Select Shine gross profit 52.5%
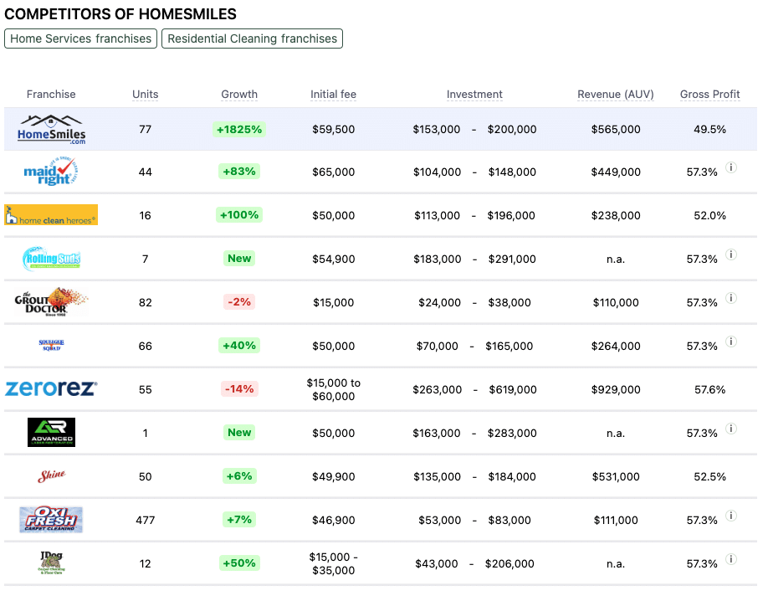The height and width of the screenshot is (601, 763). pos(709,477)
